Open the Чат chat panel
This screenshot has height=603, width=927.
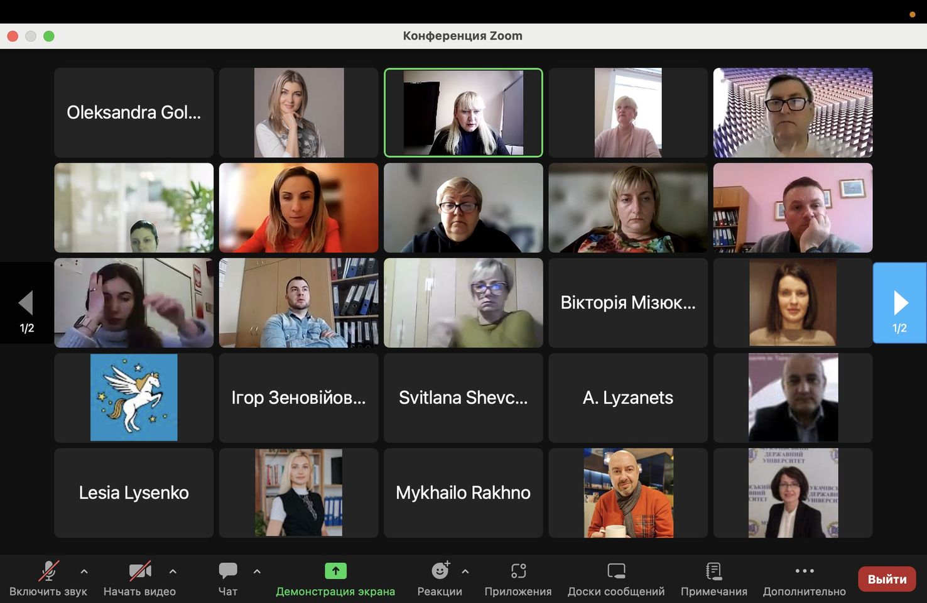pos(227,571)
